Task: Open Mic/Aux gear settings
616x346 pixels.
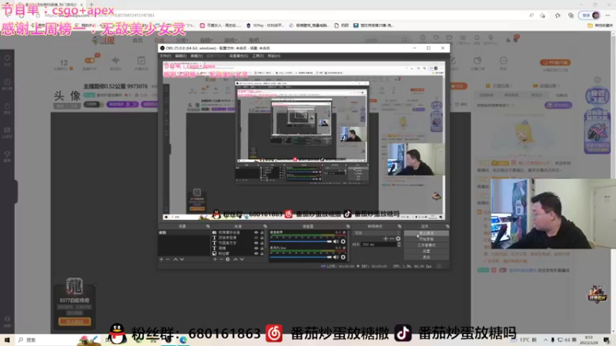Action: tap(343, 258)
